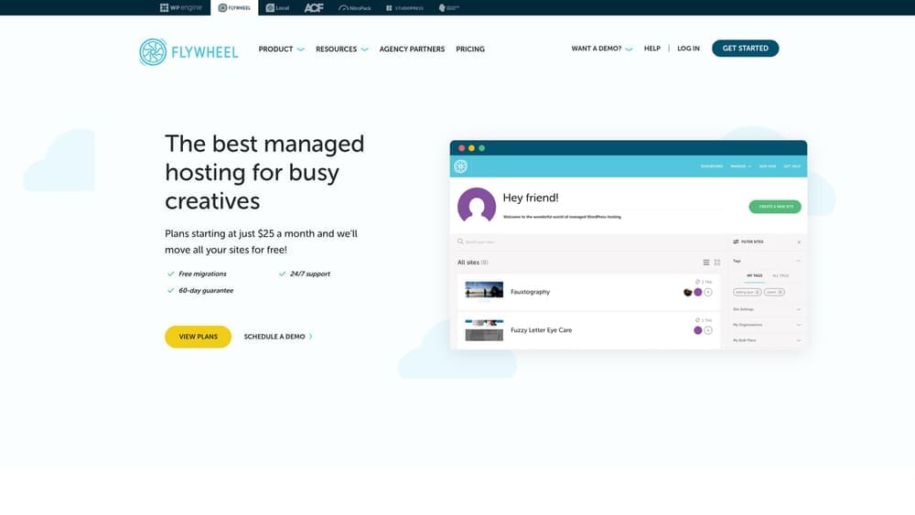The image size is (915, 515).
Task: Open Local in the top brand bar
Action: tap(277, 7)
